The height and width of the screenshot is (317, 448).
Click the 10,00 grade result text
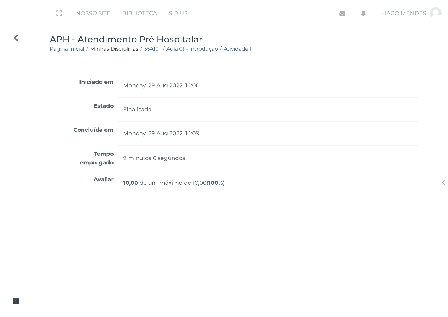tap(130, 183)
